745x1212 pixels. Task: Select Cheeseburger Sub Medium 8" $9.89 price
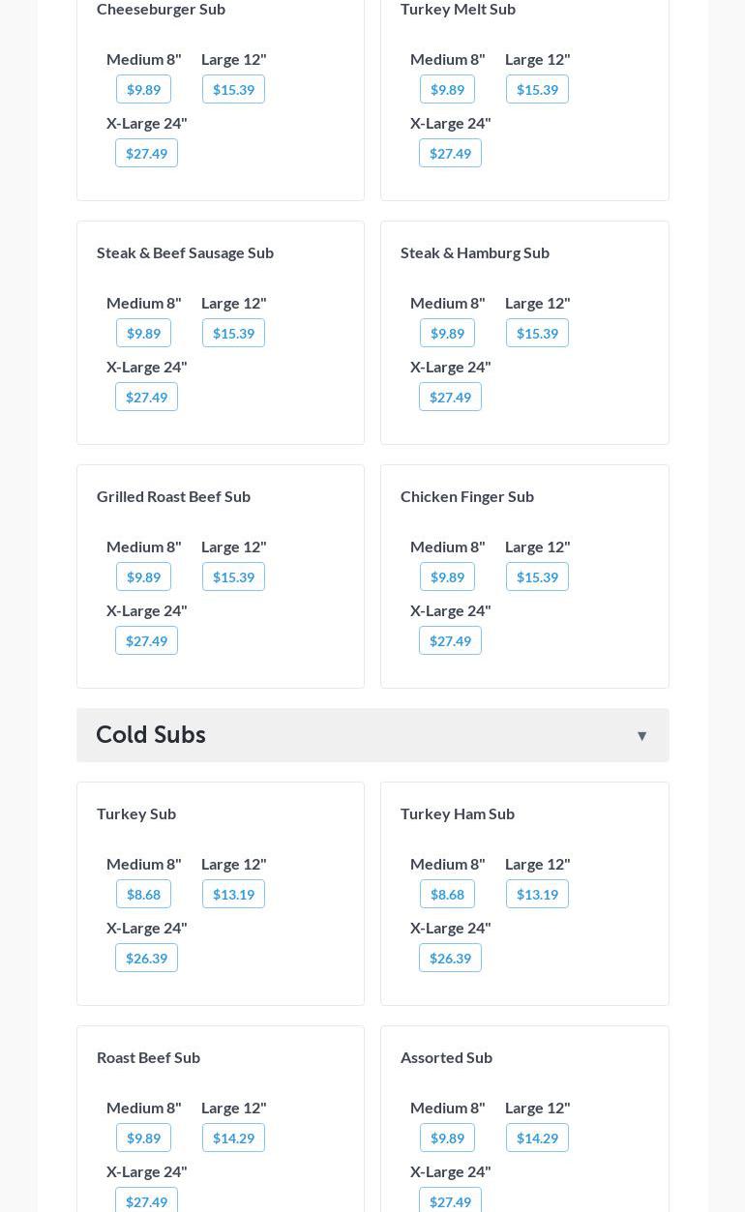tap(143, 90)
